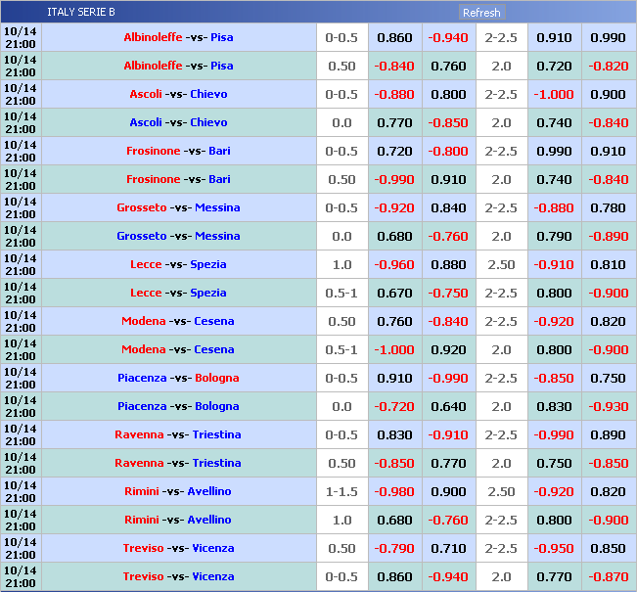Screen dimensions: 637x592
Task: Choose 0.900 under odds for Ascoli vs Chievo
Action: tap(608, 94)
